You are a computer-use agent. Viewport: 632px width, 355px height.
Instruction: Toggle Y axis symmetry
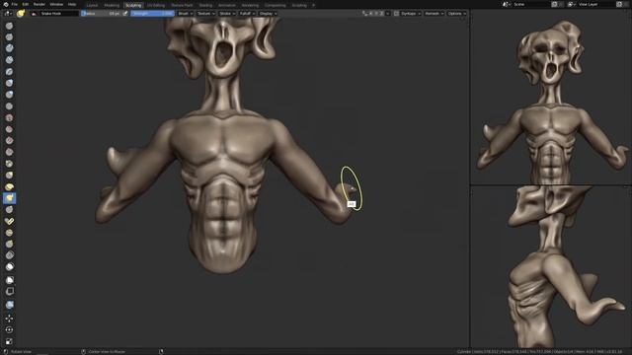click(x=376, y=13)
